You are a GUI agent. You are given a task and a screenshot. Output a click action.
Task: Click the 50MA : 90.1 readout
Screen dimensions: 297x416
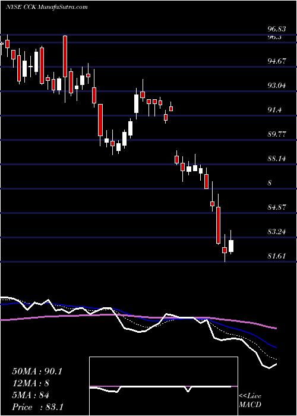(x=37, y=371)
